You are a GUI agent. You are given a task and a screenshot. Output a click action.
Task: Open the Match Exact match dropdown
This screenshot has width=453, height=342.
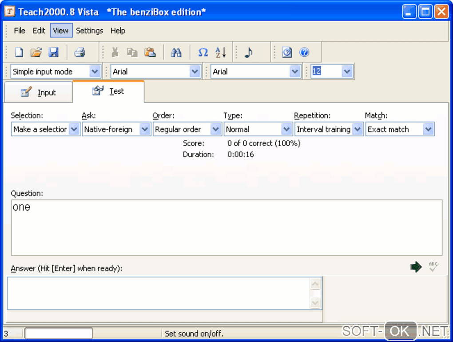pyautogui.click(x=428, y=129)
